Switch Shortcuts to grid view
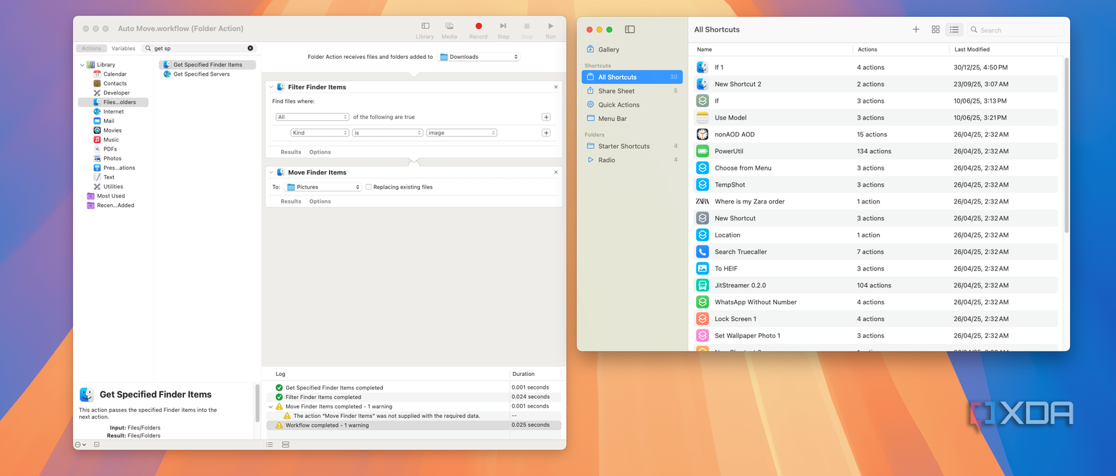Image resolution: width=1116 pixels, height=476 pixels. [x=935, y=29]
